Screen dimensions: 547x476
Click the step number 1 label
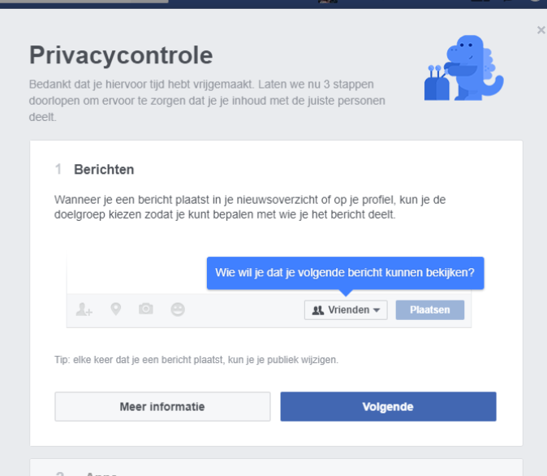tap(58, 170)
